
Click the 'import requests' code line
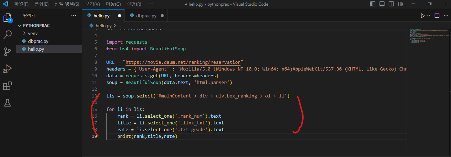coord(127,42)
